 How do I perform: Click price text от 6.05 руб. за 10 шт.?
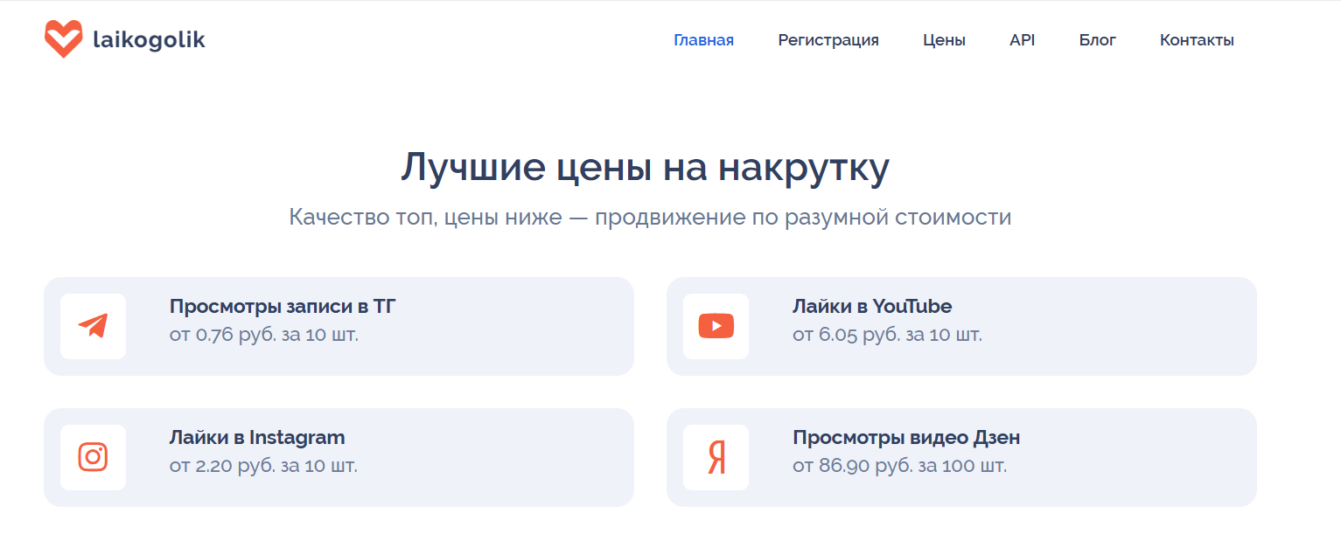887,335
